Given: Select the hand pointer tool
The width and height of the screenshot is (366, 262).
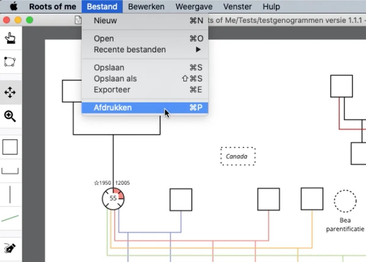Looking at the screenshot, I should click(x=10, y=38).
